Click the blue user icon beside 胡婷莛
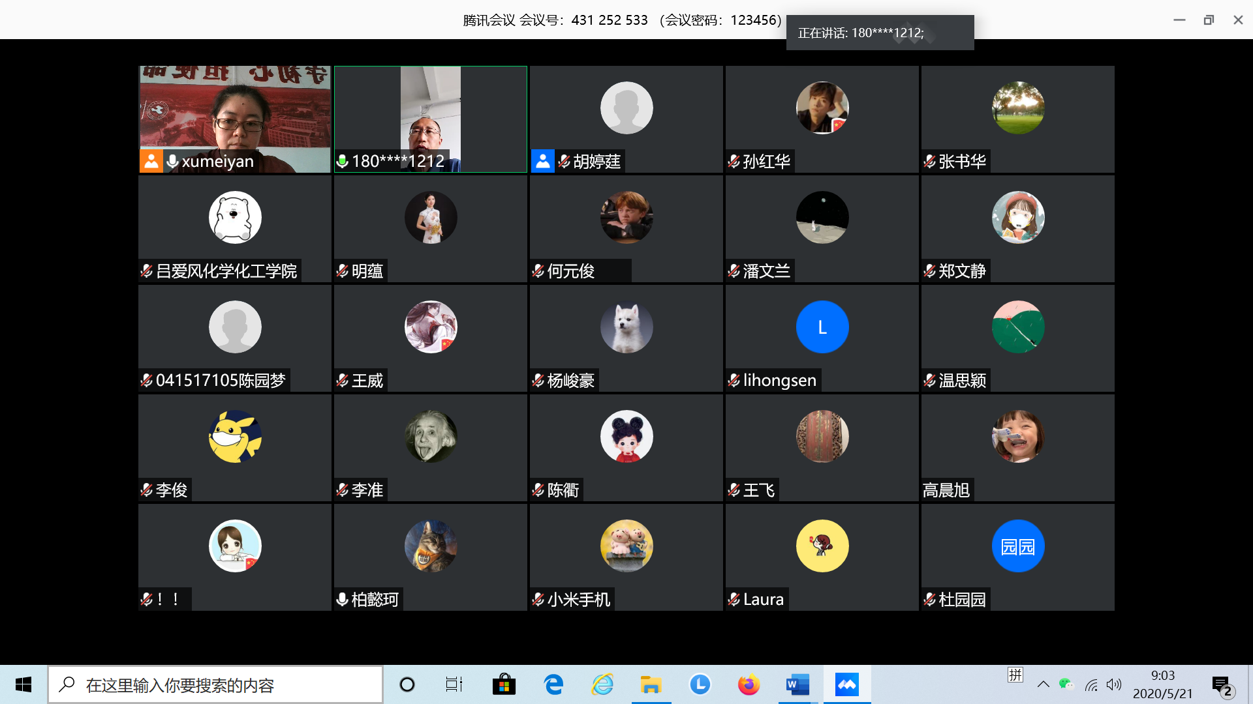This screenshot has height=704, width=1253. tap(542, 161)
